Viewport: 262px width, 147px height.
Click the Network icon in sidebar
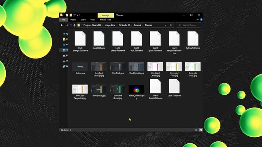[x=64, y=67]
